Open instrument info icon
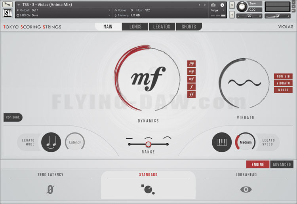Image resolution: width=297 pixels, height=204 pixels. click(x=222, y=5)
